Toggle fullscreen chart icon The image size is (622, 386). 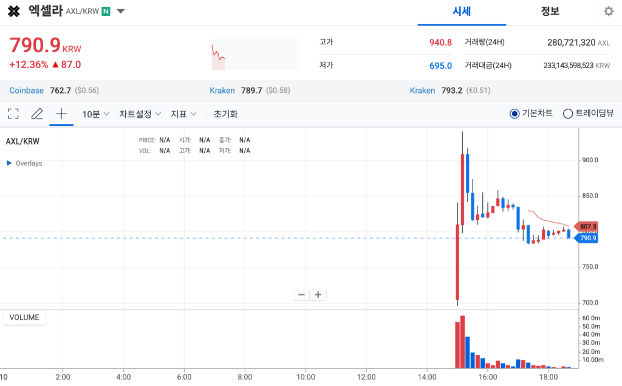coord(13,114)
